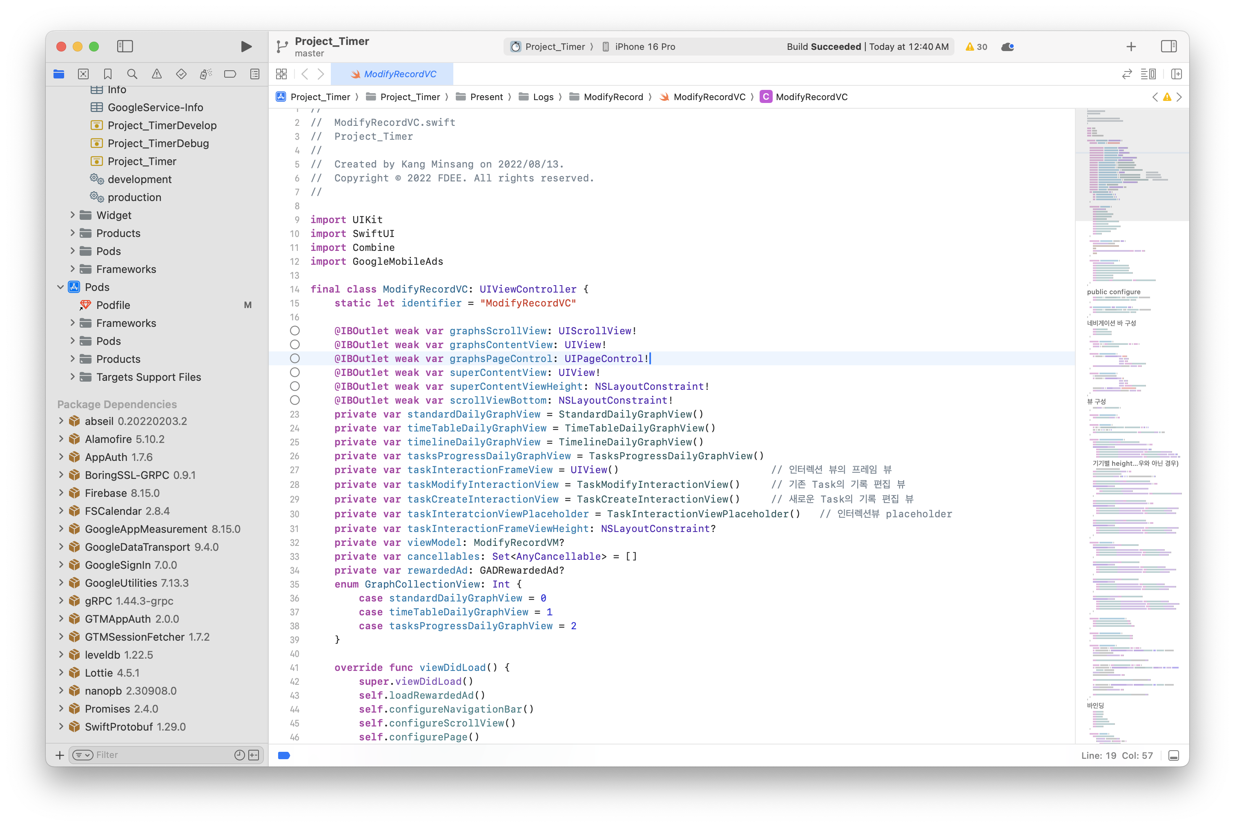Screen dimensions: 1235x827
Task: Open the Xcode Cloud status icon
Action: pyautogui.click(x=1008, y=47)
